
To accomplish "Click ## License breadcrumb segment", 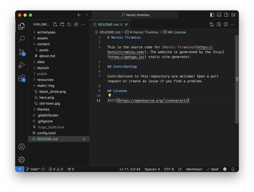I will pos(175,32).
